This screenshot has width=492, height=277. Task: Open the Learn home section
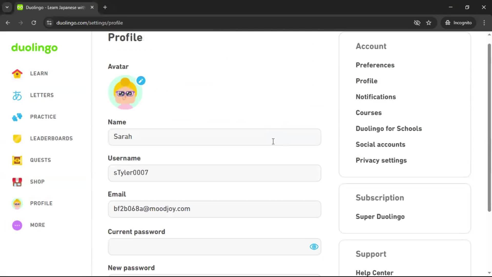click(x=38, y=73)
